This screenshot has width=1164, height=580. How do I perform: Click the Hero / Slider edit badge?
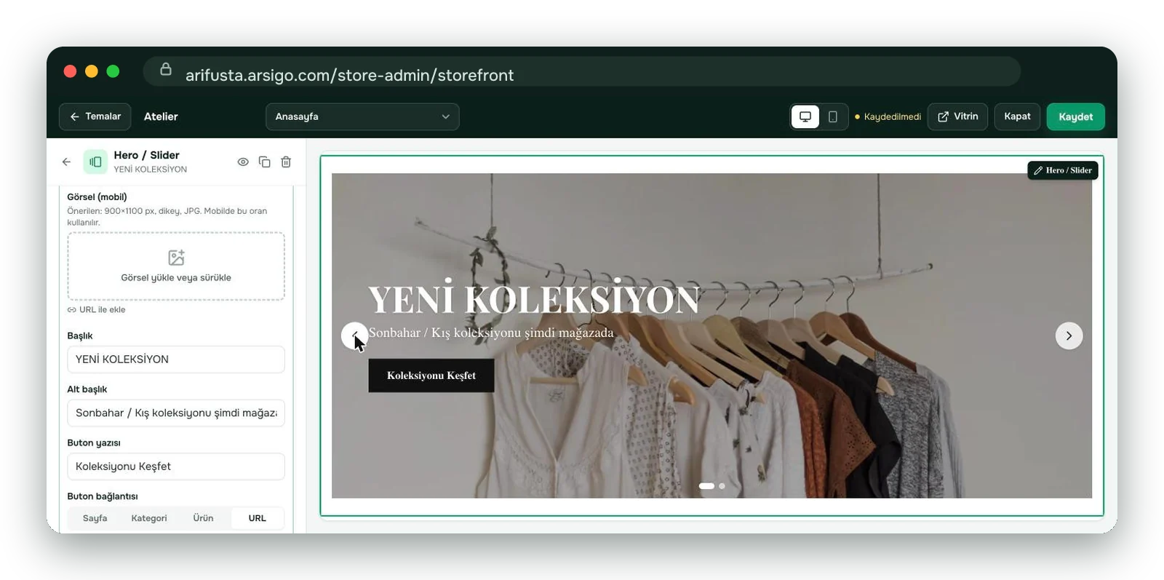[1063, 170]
